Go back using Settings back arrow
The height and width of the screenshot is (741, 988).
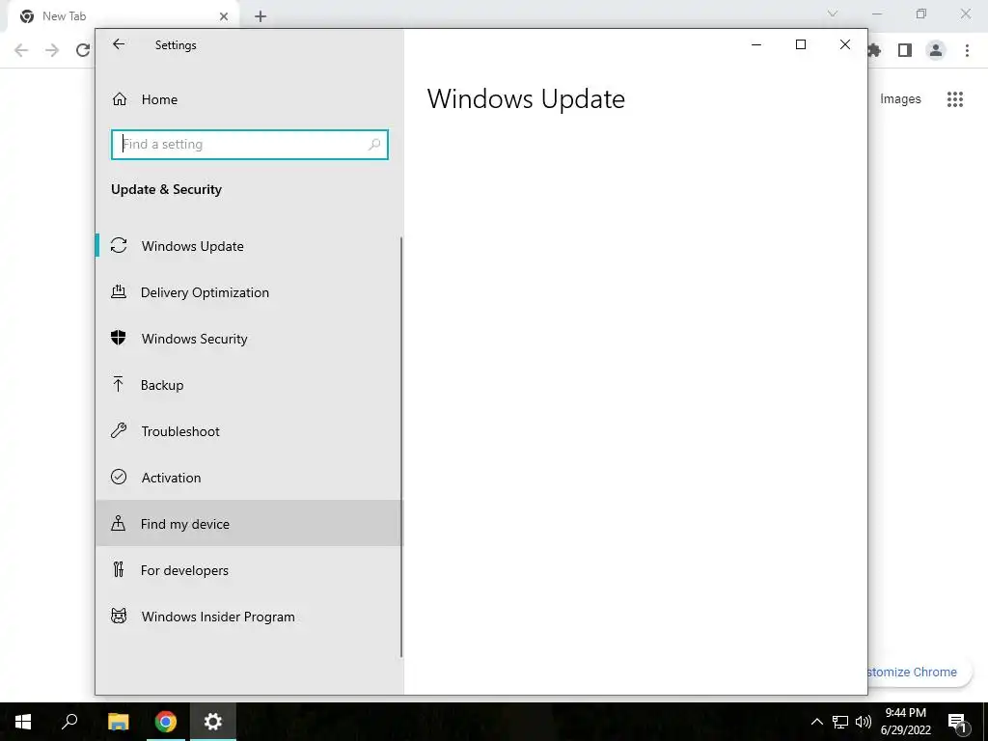tap(119, 44)
